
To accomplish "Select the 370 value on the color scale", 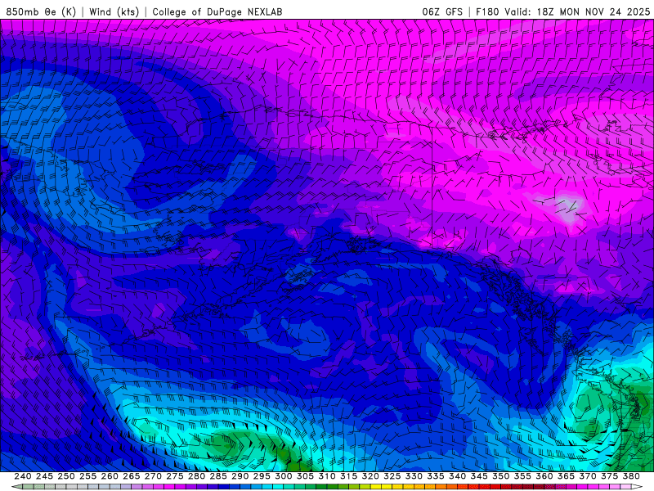I will [x=587, y=476].
